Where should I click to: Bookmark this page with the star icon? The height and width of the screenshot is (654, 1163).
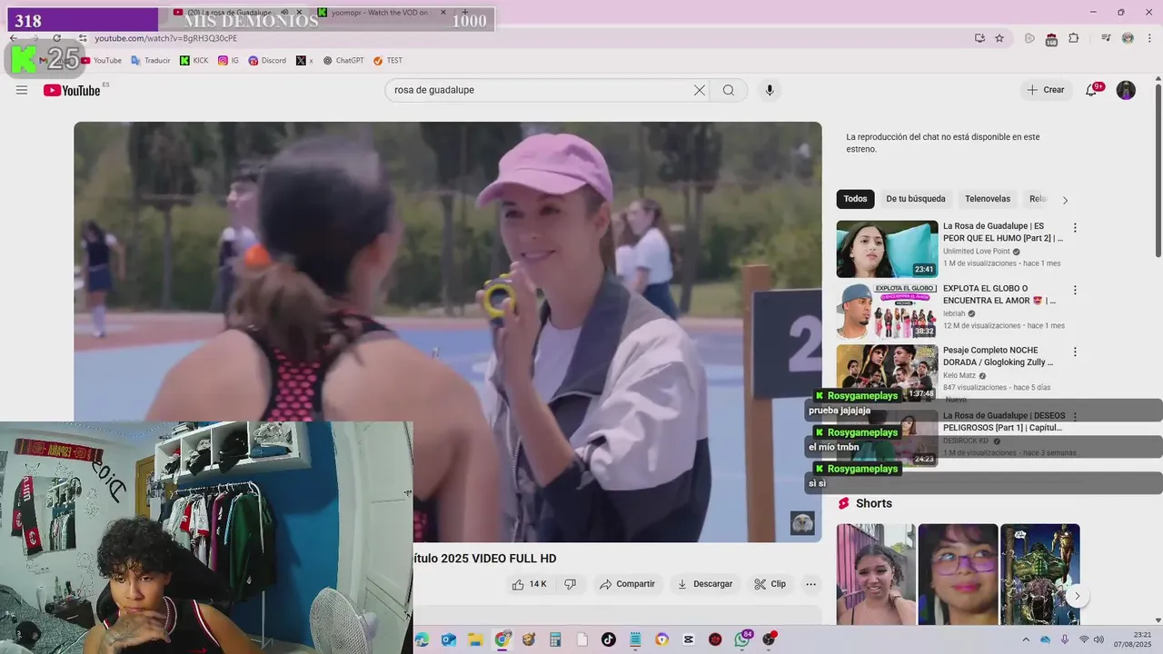point(999,38)
